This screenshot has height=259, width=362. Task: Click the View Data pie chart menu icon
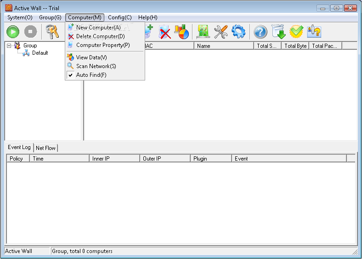tap(70, 57)
